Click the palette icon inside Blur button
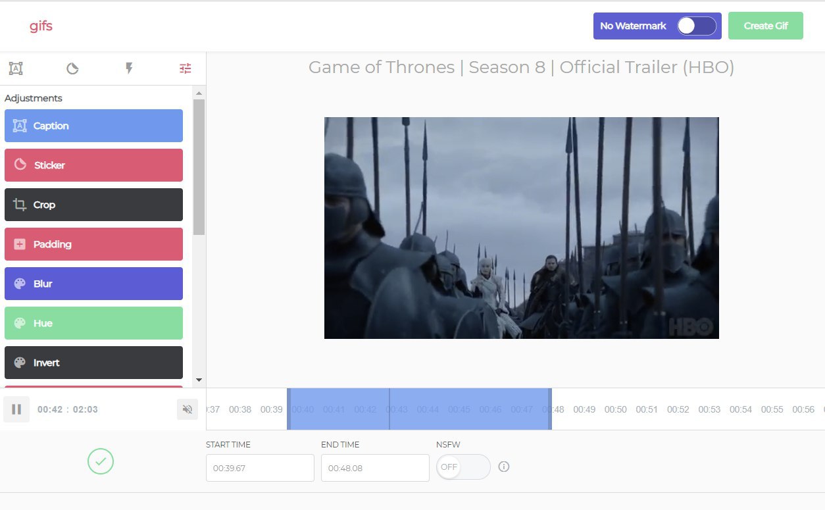 20,284
